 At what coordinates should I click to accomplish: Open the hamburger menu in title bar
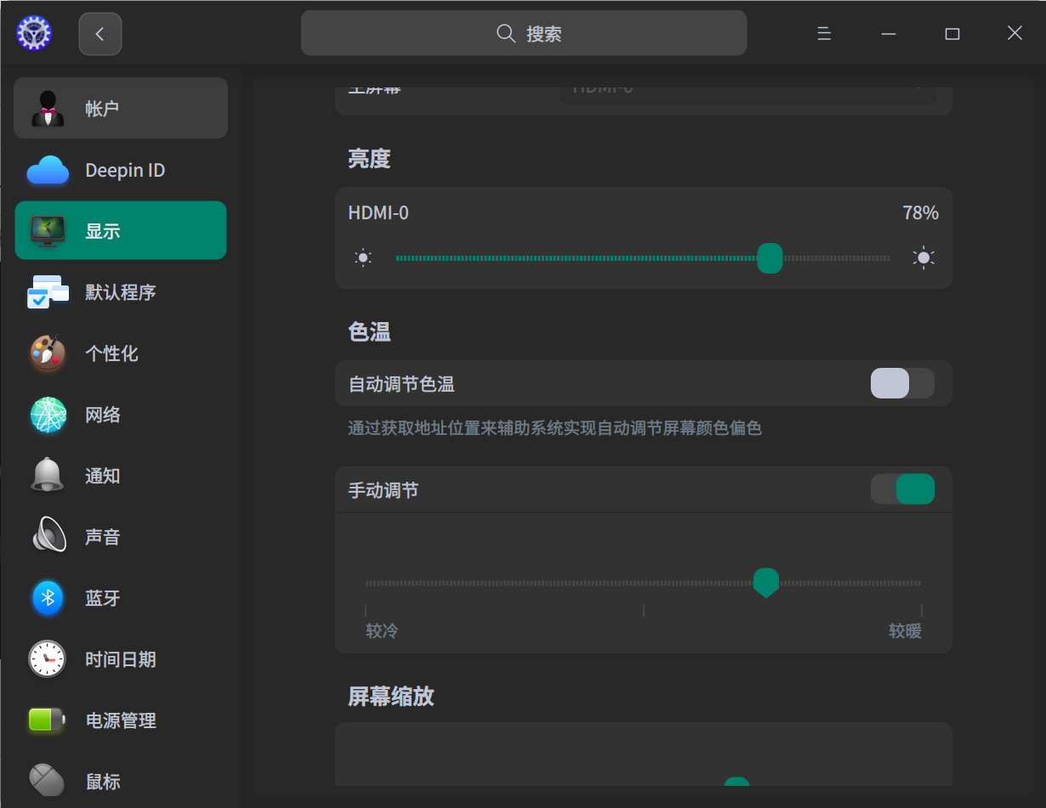823,33
